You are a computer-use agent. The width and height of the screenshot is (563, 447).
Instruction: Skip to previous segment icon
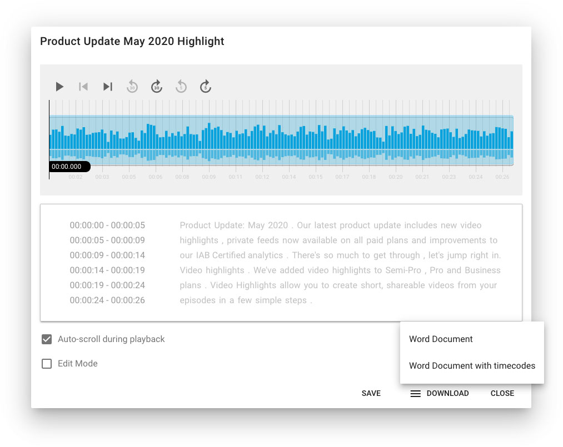click(x=83, y=87)
